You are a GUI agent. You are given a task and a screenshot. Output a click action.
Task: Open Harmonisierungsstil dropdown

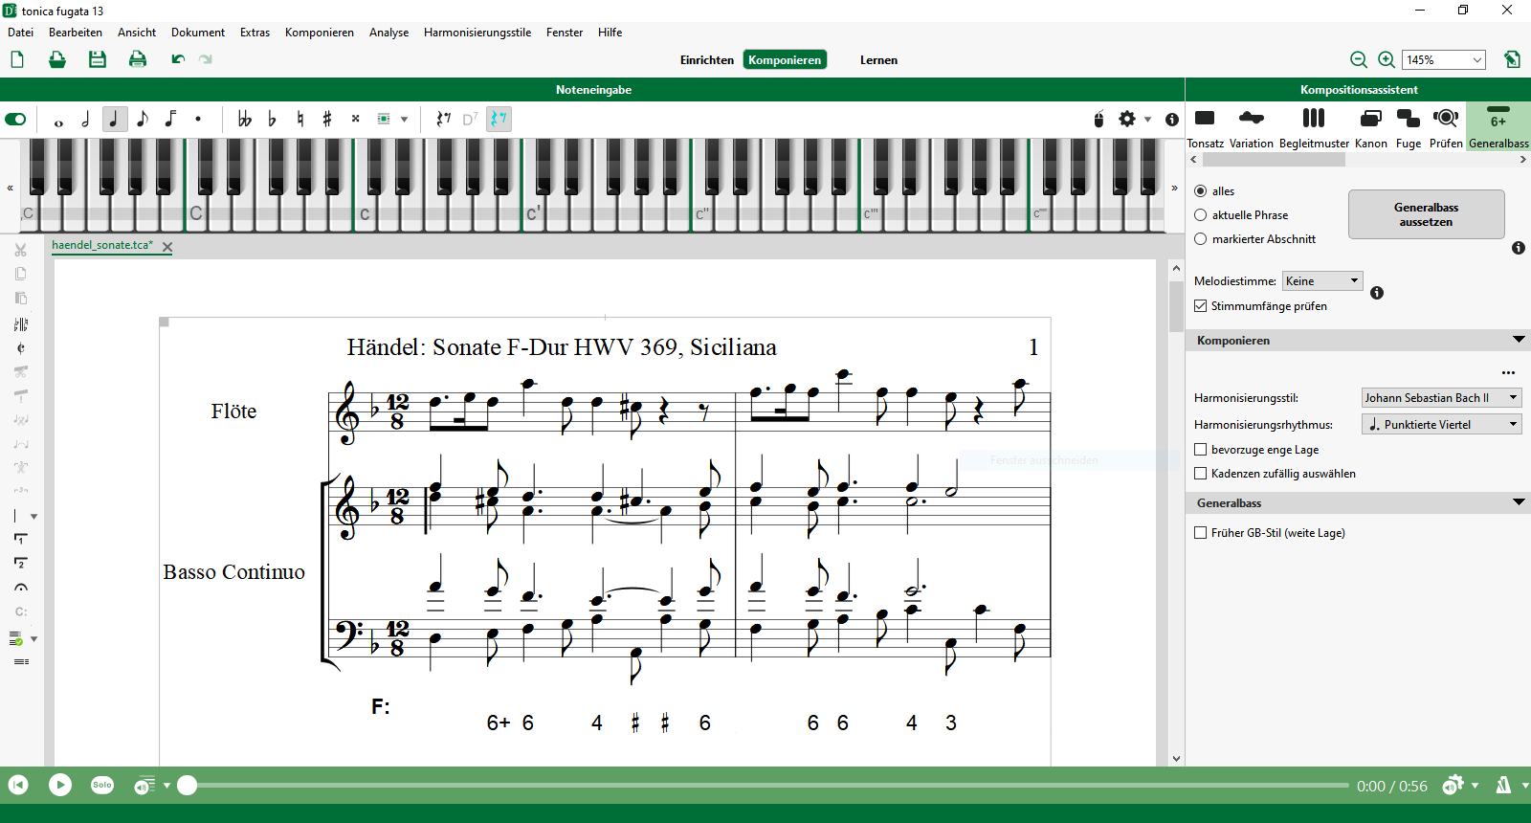pyautogui.click(x=1441, y=397)
